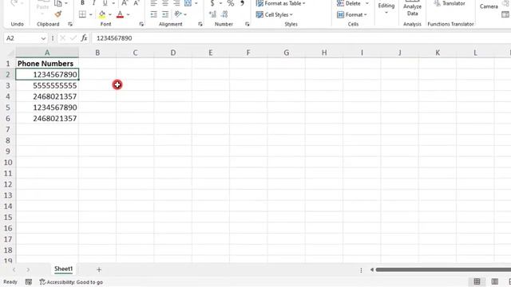Open the Copy options dropdown arrow
511x287 pixels.
pos(66,3)
